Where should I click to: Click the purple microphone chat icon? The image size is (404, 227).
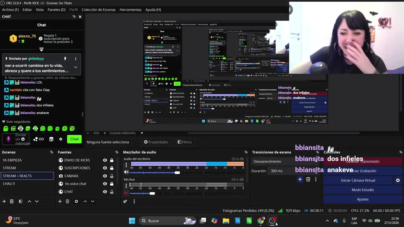pyautogui.click(x=9, y=139)
